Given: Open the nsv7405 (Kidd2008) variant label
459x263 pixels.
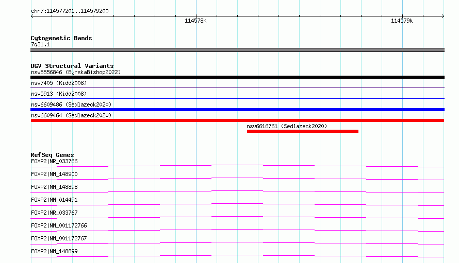Looking at the screenshot, I should (x=59, y=83).
